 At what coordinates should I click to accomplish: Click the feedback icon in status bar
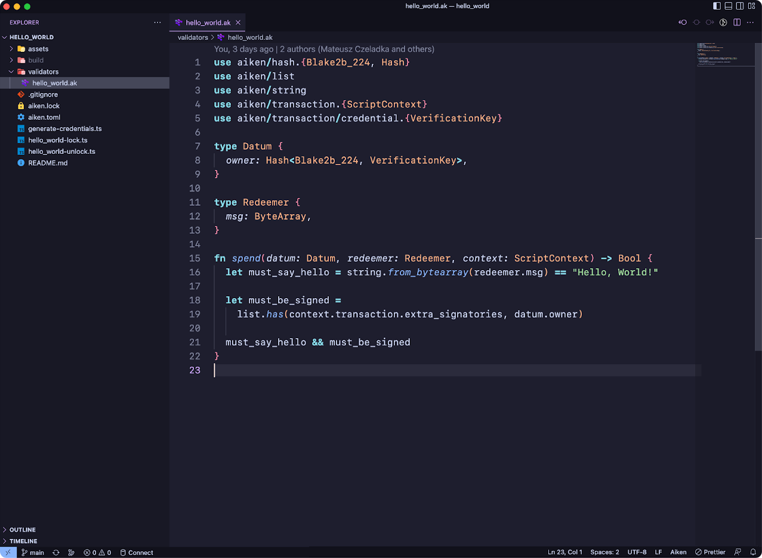(x=738, y=553)
